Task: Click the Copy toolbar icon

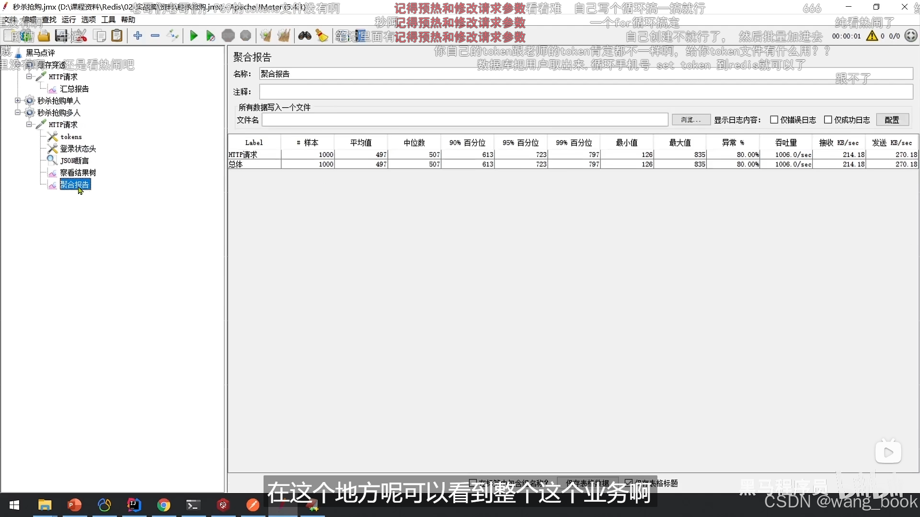Action: (x=100, y=36)
